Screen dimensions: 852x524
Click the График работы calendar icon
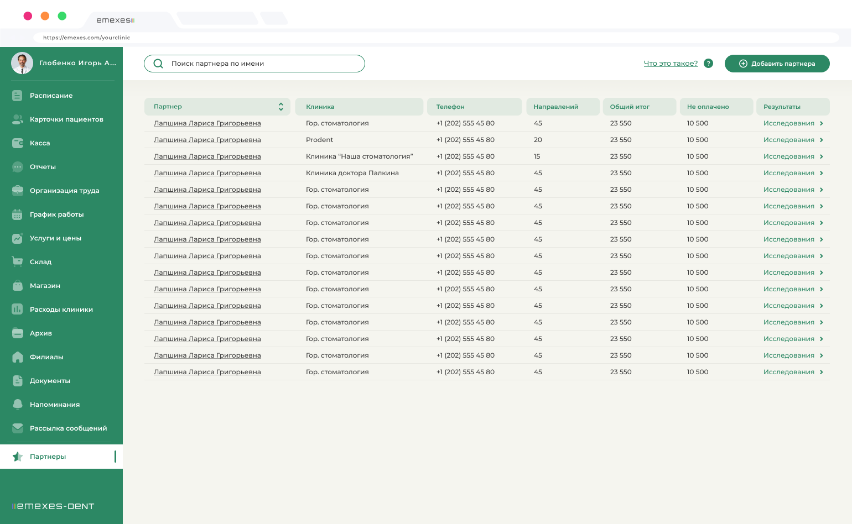(17, 214)
